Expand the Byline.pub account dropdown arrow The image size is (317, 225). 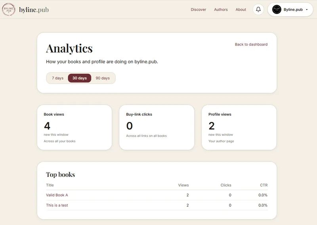(307, 10)
